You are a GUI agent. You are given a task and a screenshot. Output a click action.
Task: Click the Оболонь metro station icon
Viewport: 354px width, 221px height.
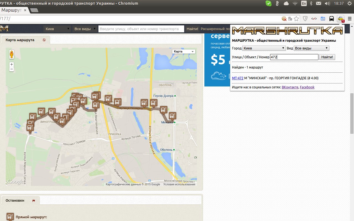[175, 150]
